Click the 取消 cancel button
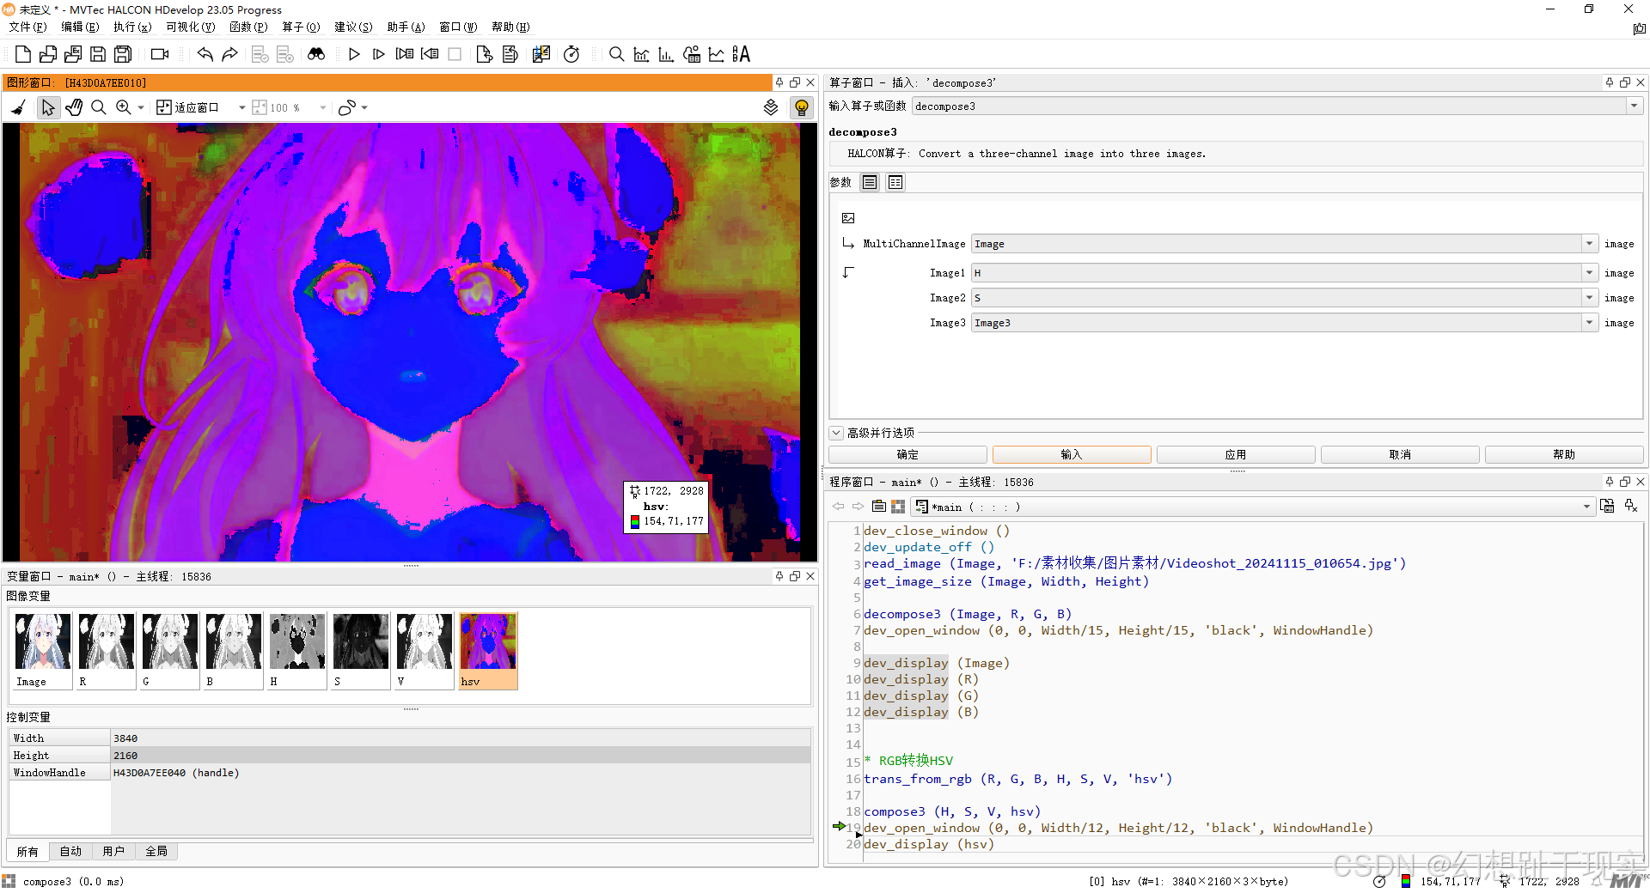The height and width of the screenshot is (893, 1650). coord(1400,454)
